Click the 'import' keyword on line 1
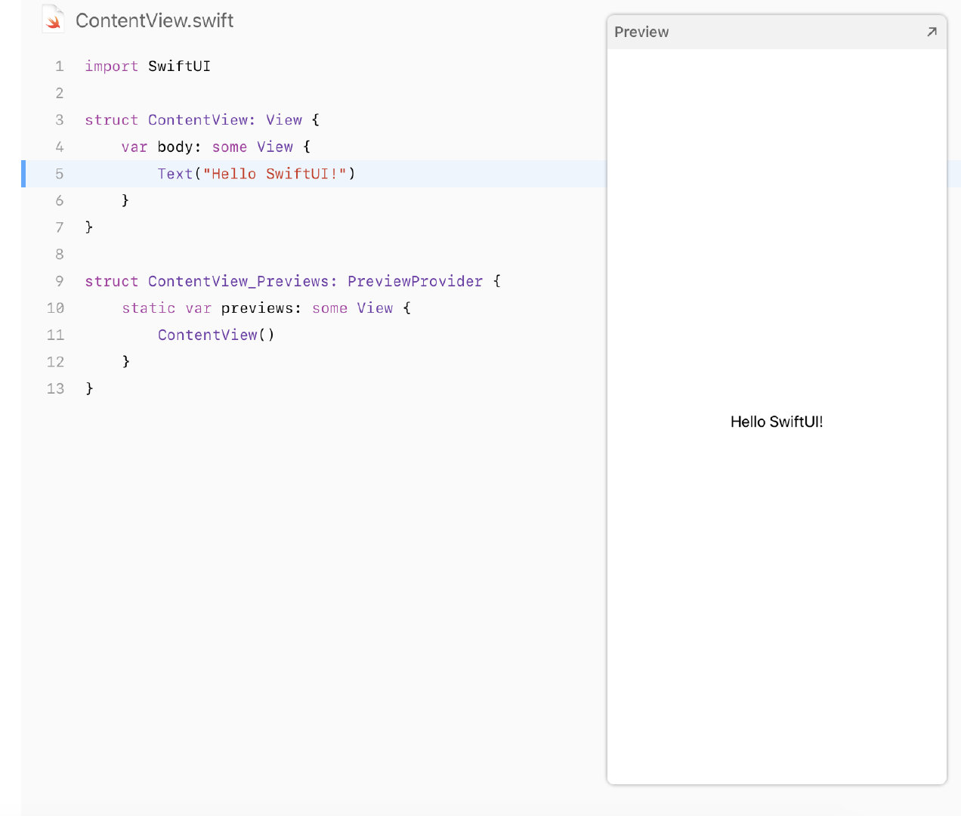961x816 pixels. 112,66
